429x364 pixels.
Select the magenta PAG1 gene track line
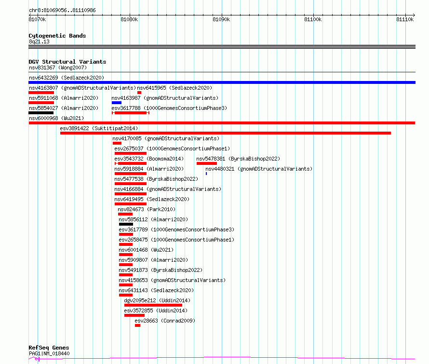[x=222, y=358]
